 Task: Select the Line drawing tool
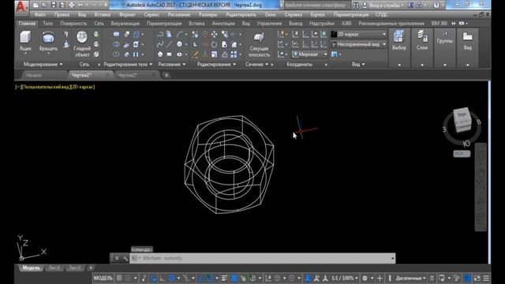click(169, 44)
